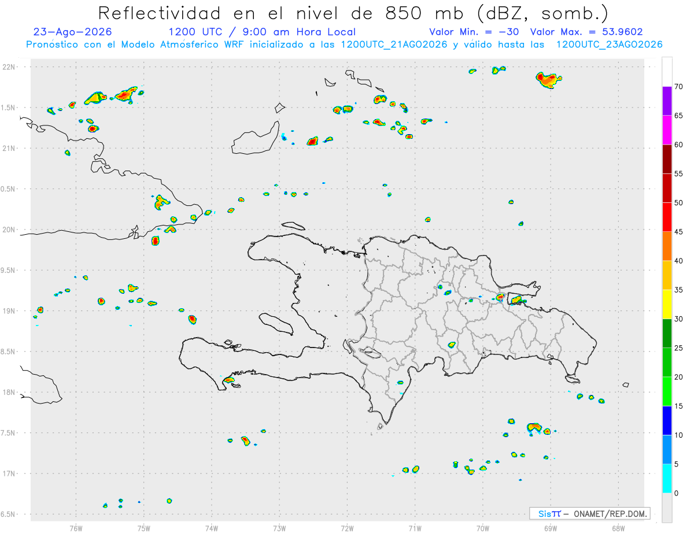This screenshot has height=536, width=694.
Task: Select the '71W' longitude label
Action: [415, 528]
